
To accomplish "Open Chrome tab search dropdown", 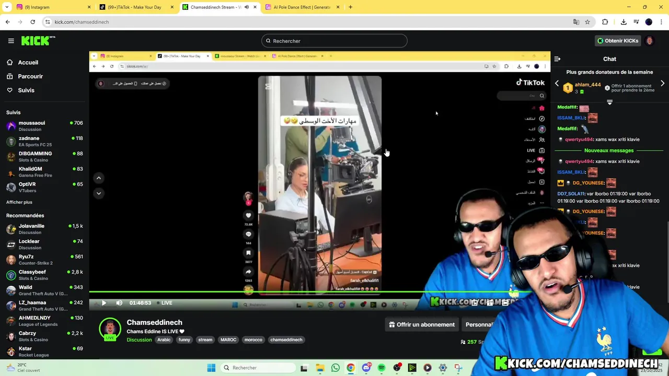I will click(7, 7).
